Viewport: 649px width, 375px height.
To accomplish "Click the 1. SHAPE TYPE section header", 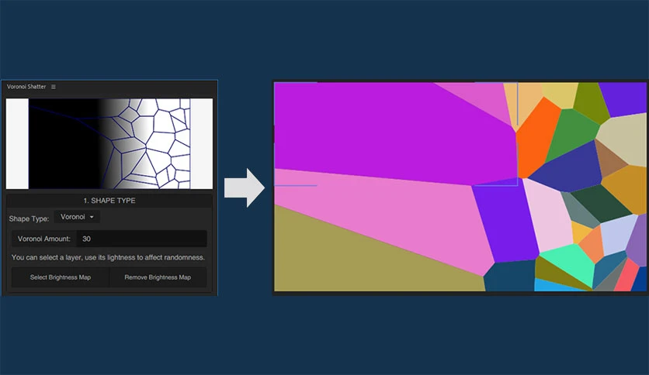I will tap(109, 201).
